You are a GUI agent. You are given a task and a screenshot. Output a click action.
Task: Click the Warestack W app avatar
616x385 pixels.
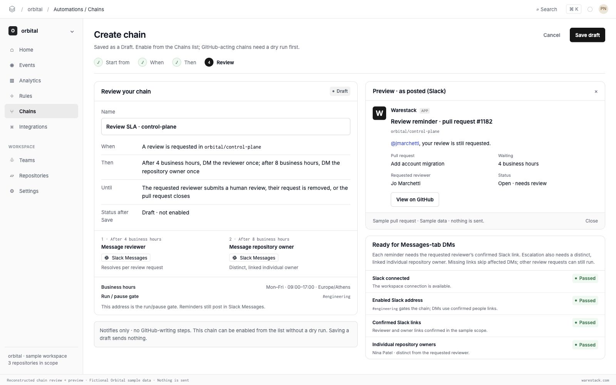pyautogui.click(x=379, y=113)
